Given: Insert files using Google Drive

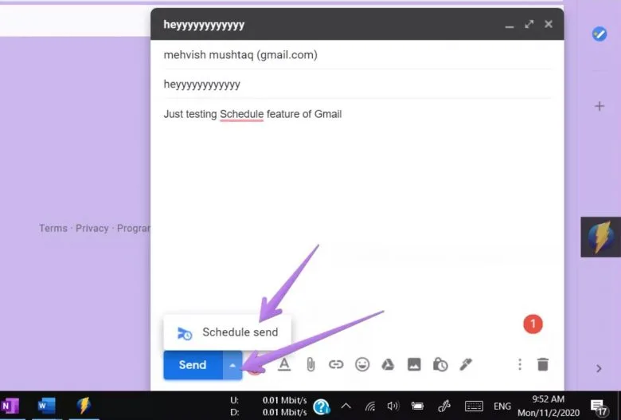Looking at the screenshot, I should coord(388,364).
